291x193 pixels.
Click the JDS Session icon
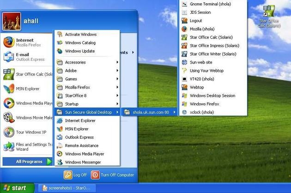click(x=184, y=12)
